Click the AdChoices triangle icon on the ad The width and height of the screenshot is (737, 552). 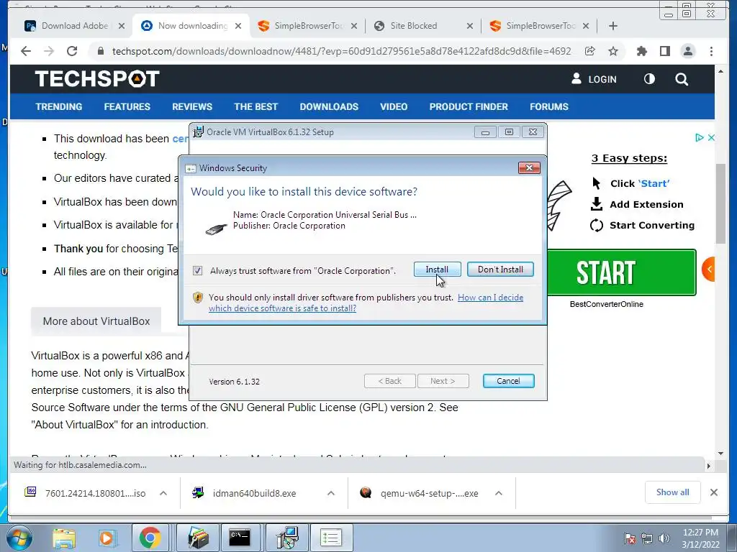[699, 137]
